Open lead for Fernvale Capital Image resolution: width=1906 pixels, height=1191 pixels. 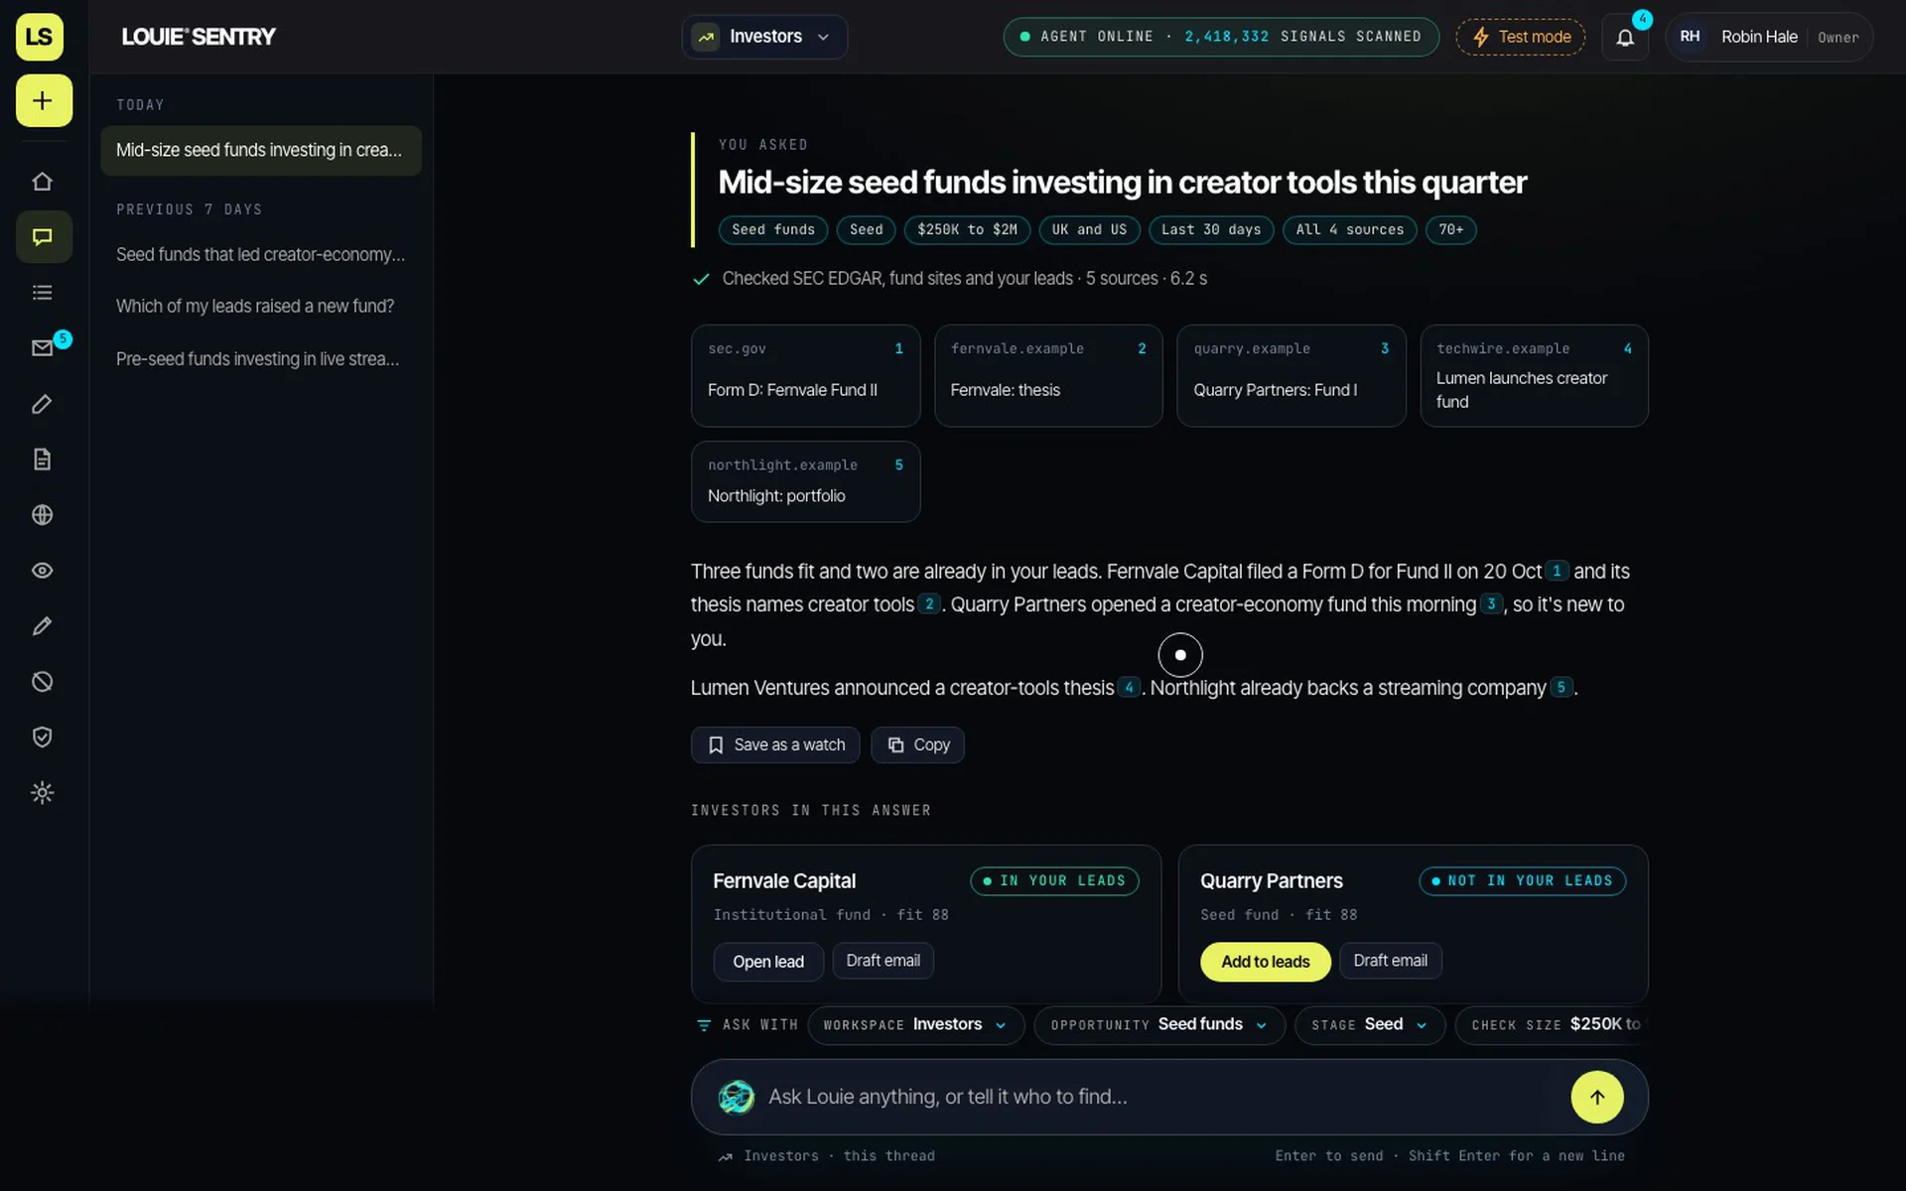tap(768, 962)
